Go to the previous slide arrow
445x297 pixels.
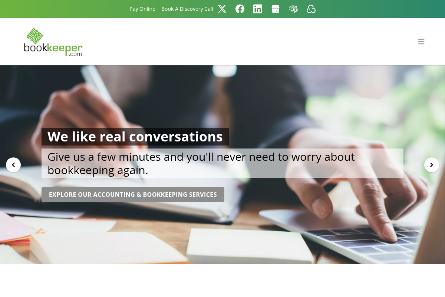coord(13,165)
